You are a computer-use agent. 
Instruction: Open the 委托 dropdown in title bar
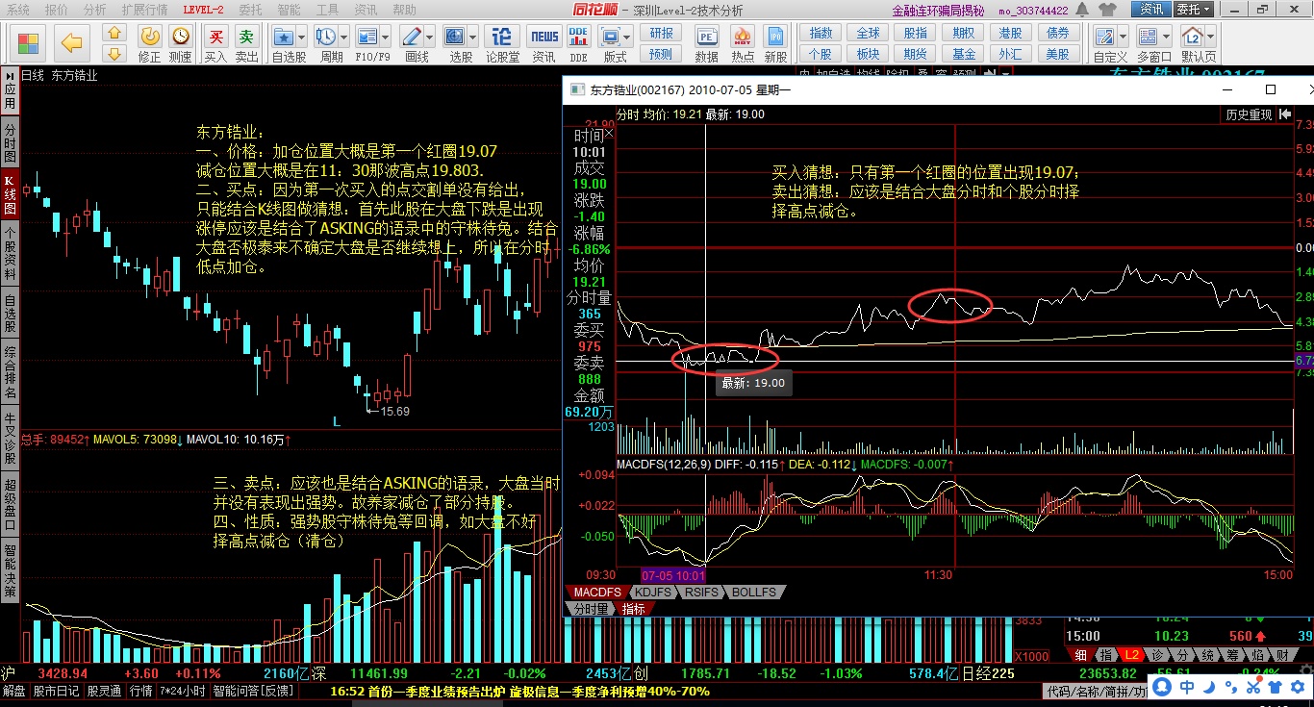pos(1193,10)
